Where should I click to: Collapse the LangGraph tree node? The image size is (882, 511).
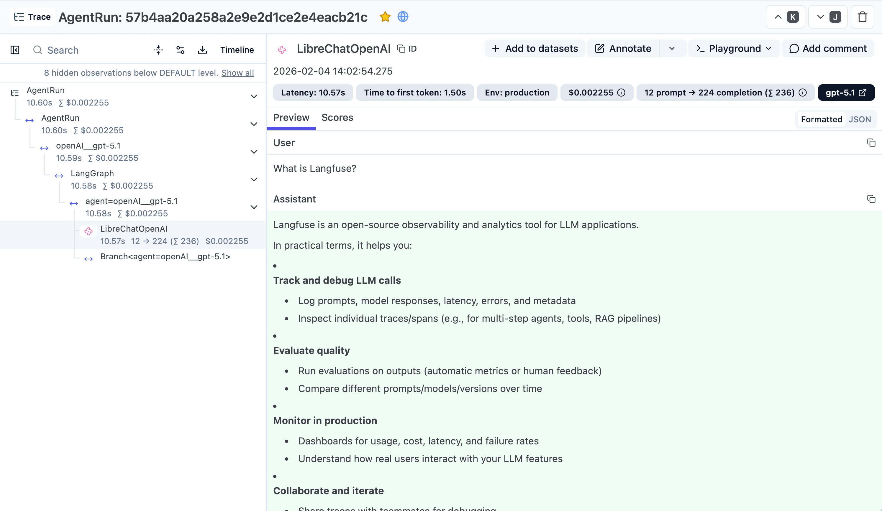pos(254,179)
